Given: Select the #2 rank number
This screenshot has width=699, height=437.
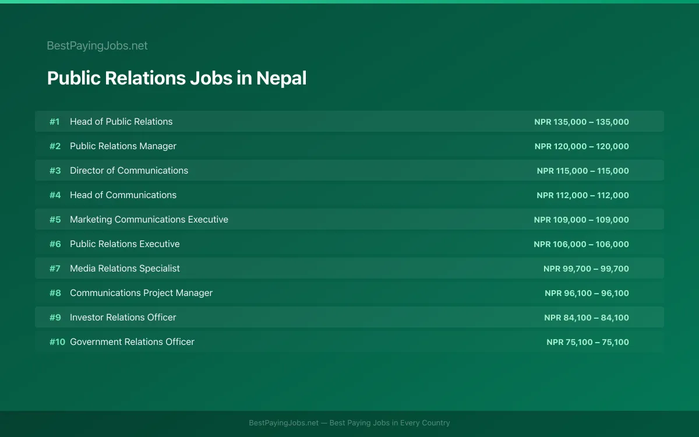Looking at the screenshot, I should [x=55, y=146].
